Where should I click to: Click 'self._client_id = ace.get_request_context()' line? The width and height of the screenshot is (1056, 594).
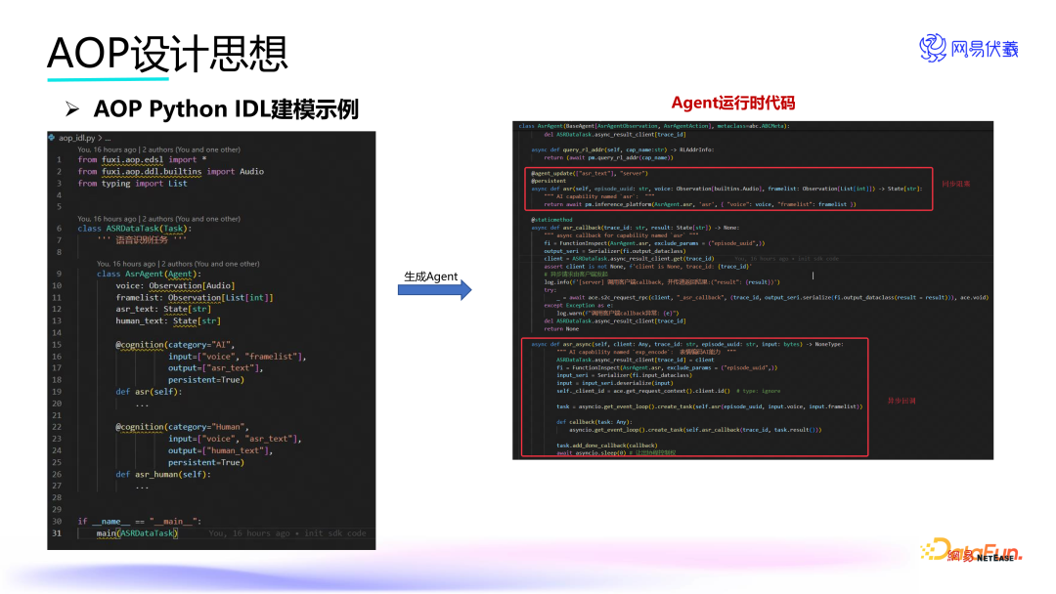[643, 391]
